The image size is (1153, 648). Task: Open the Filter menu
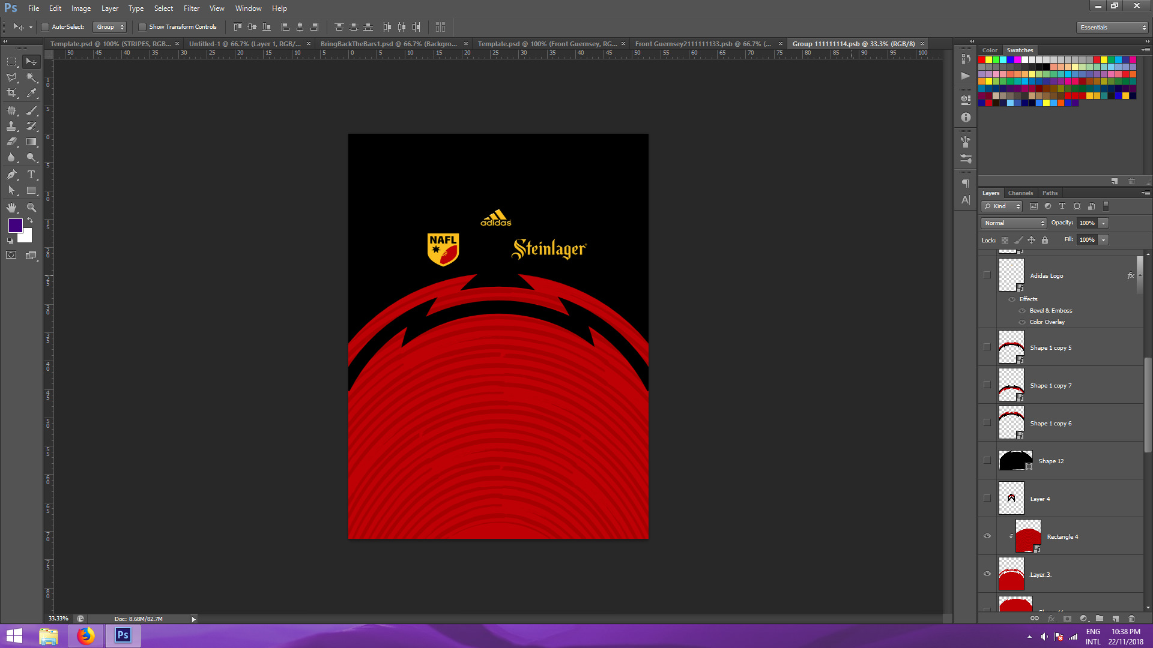click(192, 8)
